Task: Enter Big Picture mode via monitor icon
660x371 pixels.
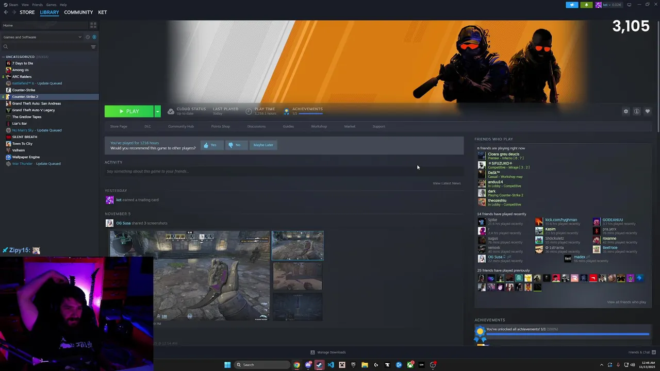Action: pos(629,5)
